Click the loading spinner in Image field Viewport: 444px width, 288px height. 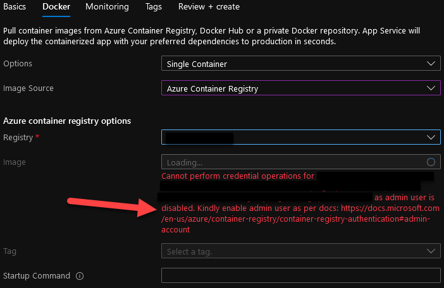tap(431, 162)
